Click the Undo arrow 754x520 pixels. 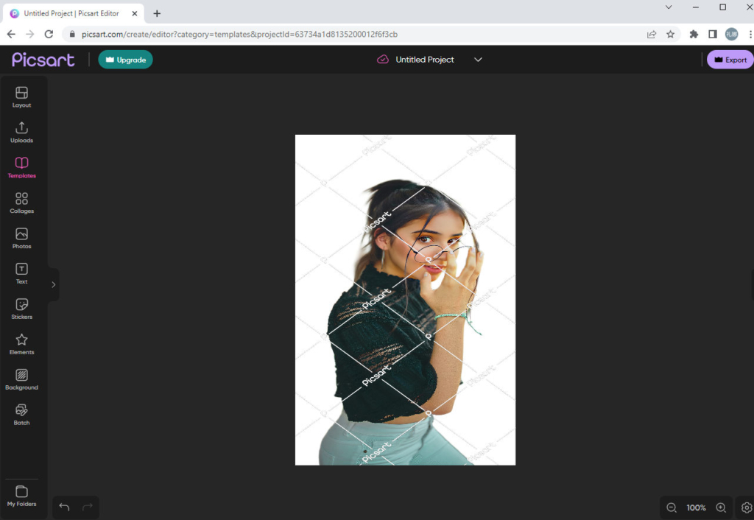pos(64,507)
